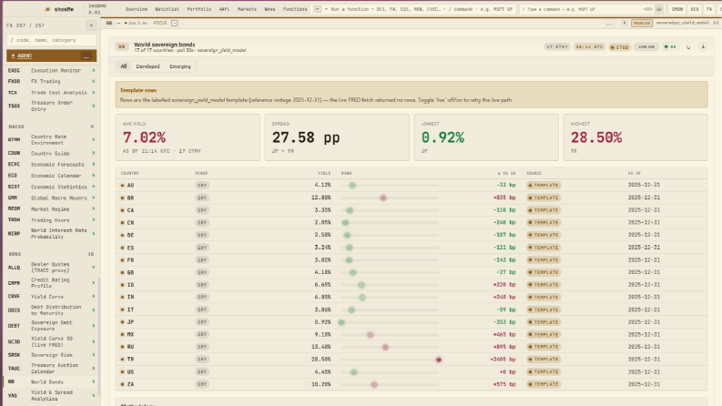Minimize the AGENT panel
Image resolution: width=722 pixels, height=406 pixels.
(86, 56)
